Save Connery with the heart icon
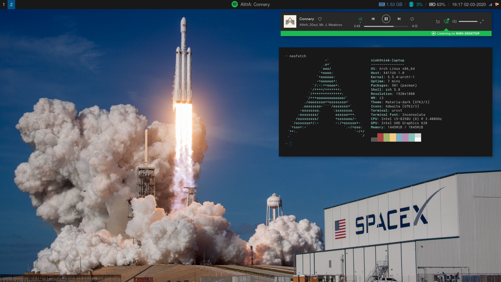This screenshot has width=501, height=282. (x=320, y=19)
